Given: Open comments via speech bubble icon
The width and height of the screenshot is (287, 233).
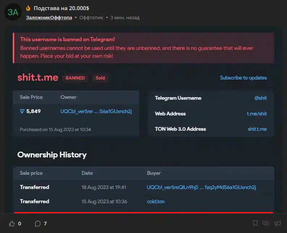Looking at the screenshot, I should [x=38, y=224].
